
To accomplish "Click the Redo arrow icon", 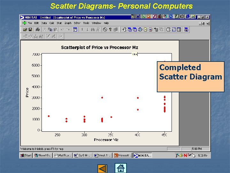I will [x=68, y=29].
